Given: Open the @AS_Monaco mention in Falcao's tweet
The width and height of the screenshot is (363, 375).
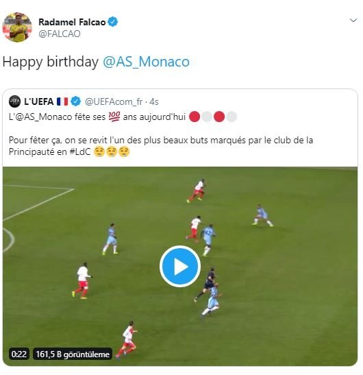Looking at the screenshot, I should pyautogui.click(x=146, y=62).
